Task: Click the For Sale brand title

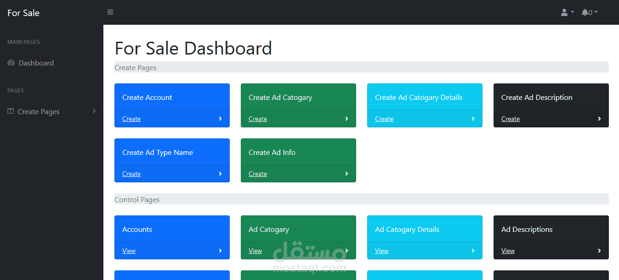Action: click(x=23, y=12)
